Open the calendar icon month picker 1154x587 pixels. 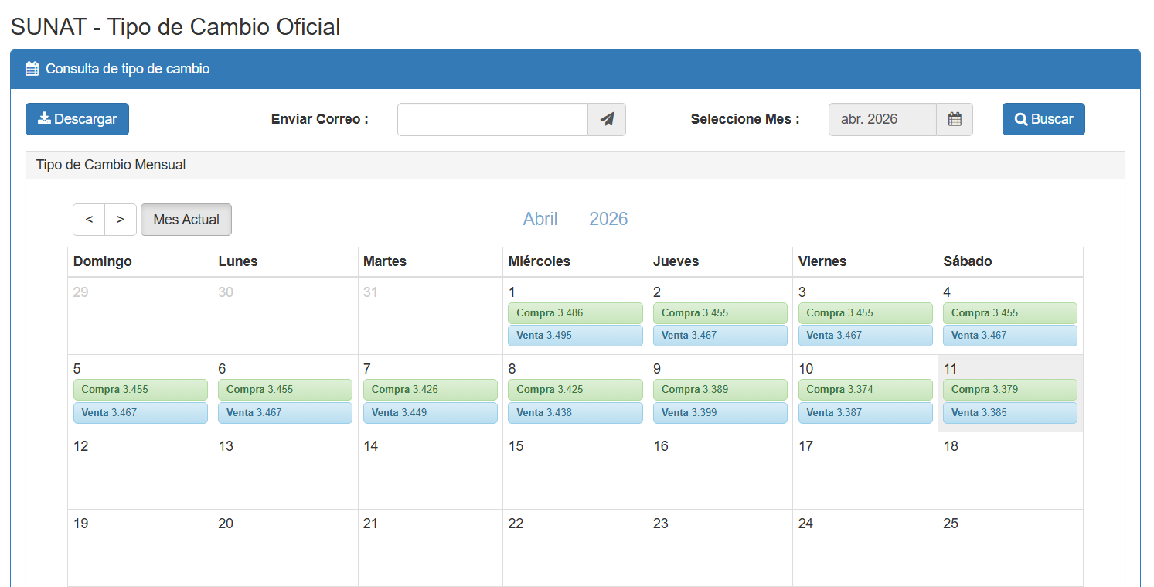click(955, 119)
